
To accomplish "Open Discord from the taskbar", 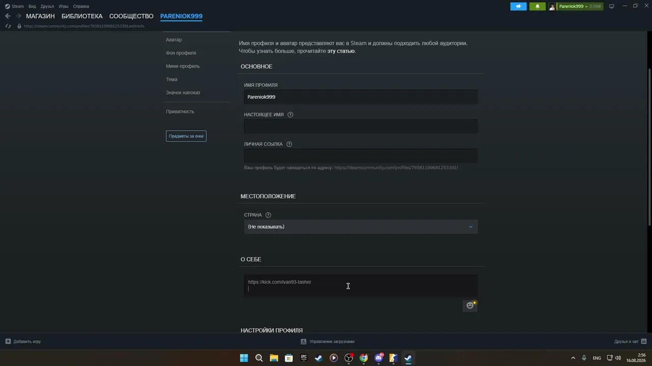I will pos(378,358).
